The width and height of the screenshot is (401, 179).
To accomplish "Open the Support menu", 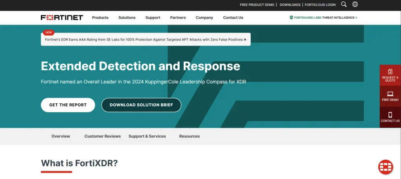I will click(153, 18).
